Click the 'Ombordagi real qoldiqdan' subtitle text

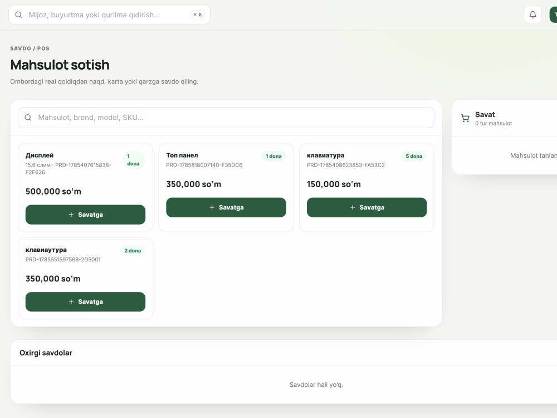[104, 81]
